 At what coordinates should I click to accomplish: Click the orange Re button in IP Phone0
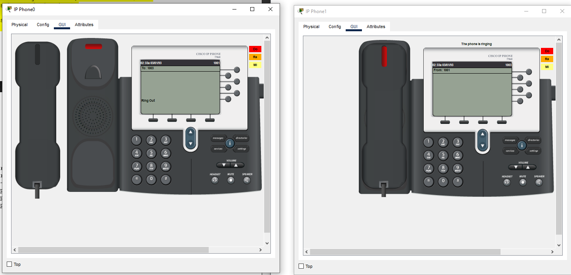[x=255, y=57]
